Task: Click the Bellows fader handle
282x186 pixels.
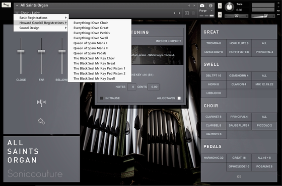Action: click(62, 51)
